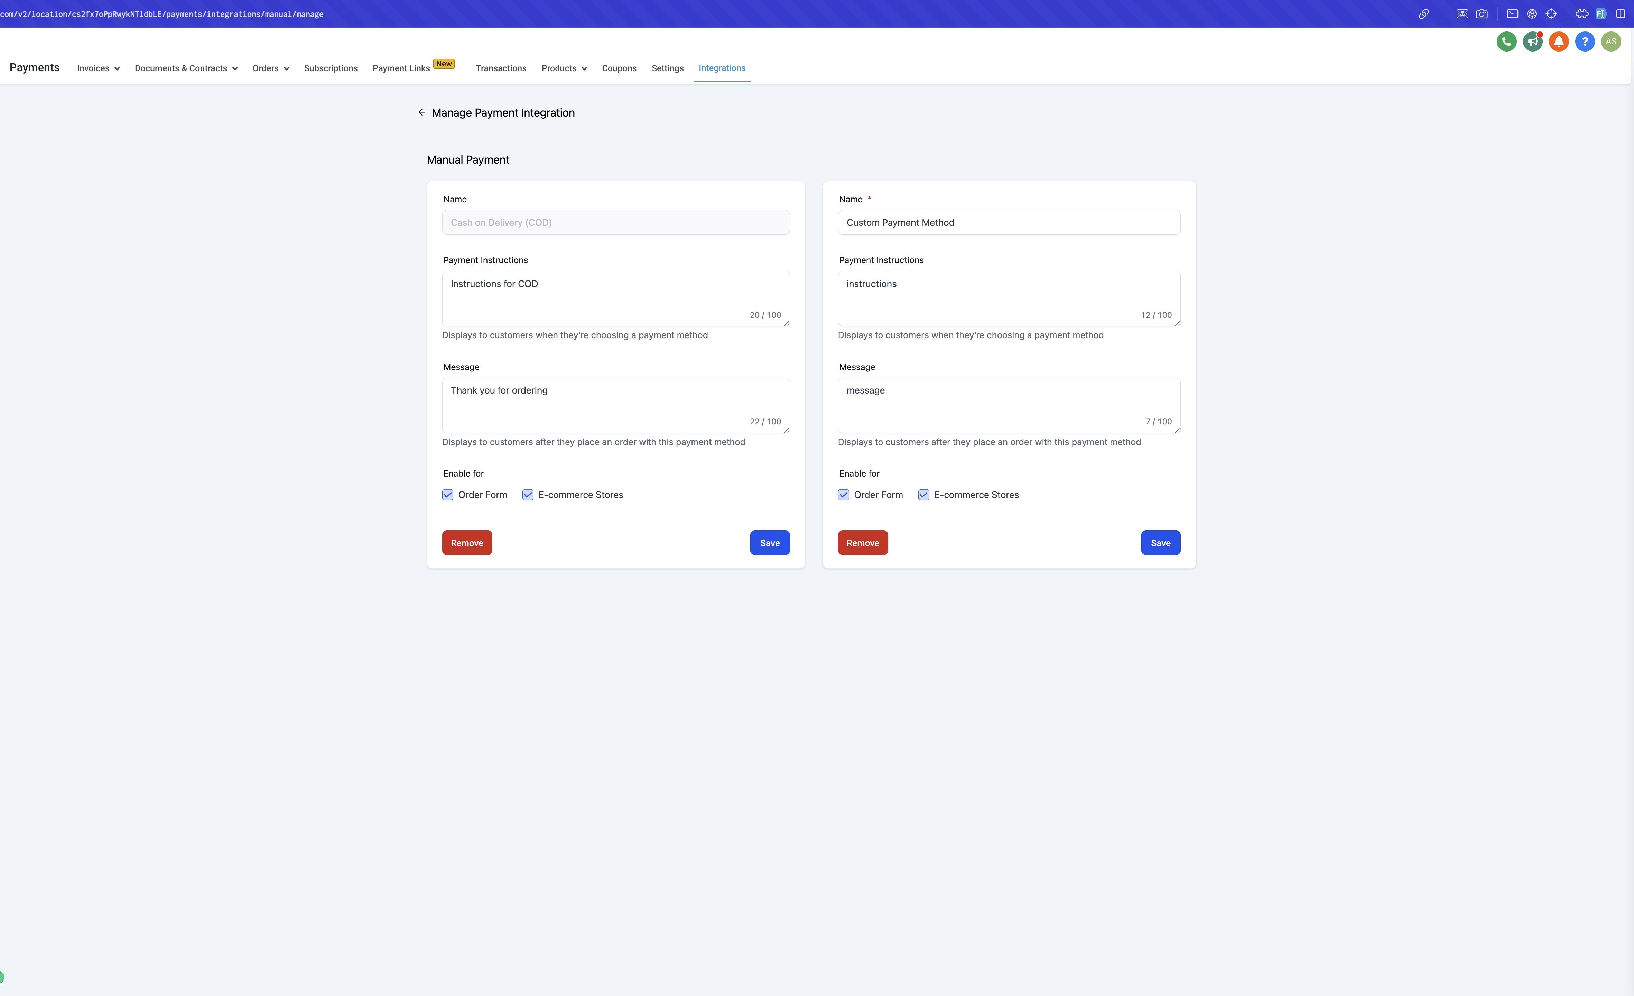This screenshot has width=1634, height=996.
Task: Click the Custom Payment Method name field
Action: (1009, 223)
